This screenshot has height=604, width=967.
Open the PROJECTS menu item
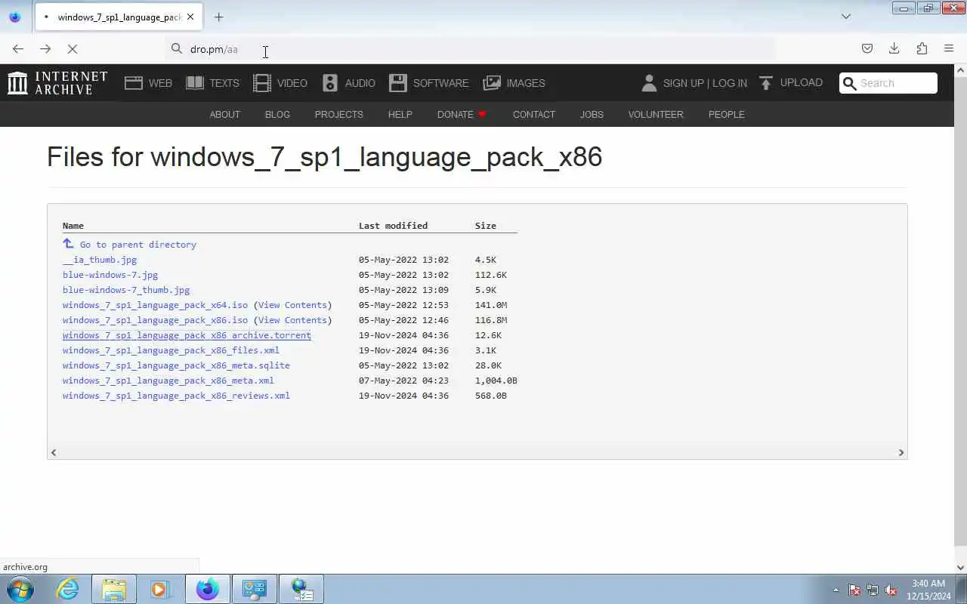[x=338, y=115]
